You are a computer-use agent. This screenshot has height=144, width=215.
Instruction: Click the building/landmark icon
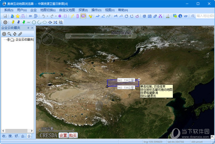[168, 16]
